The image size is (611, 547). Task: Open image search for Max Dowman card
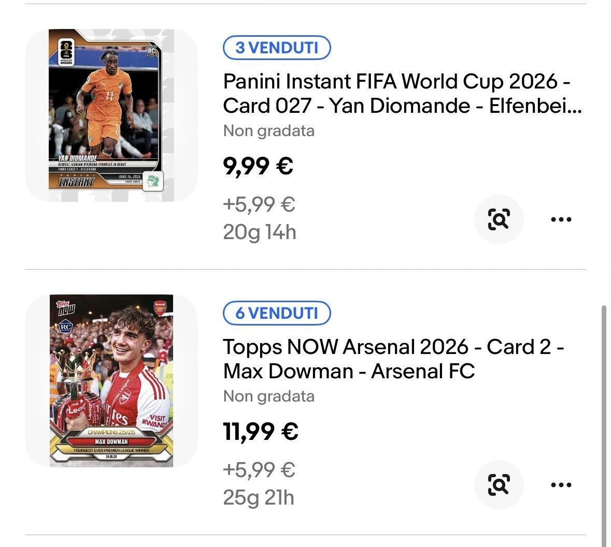coord(499,485)
